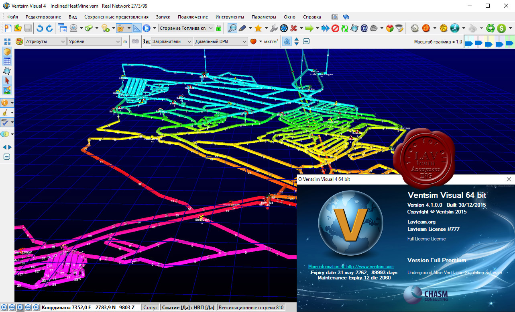Click the red prohibited circle icon
This screenshot has width=515, height=312.
click(x=335, y=28)
